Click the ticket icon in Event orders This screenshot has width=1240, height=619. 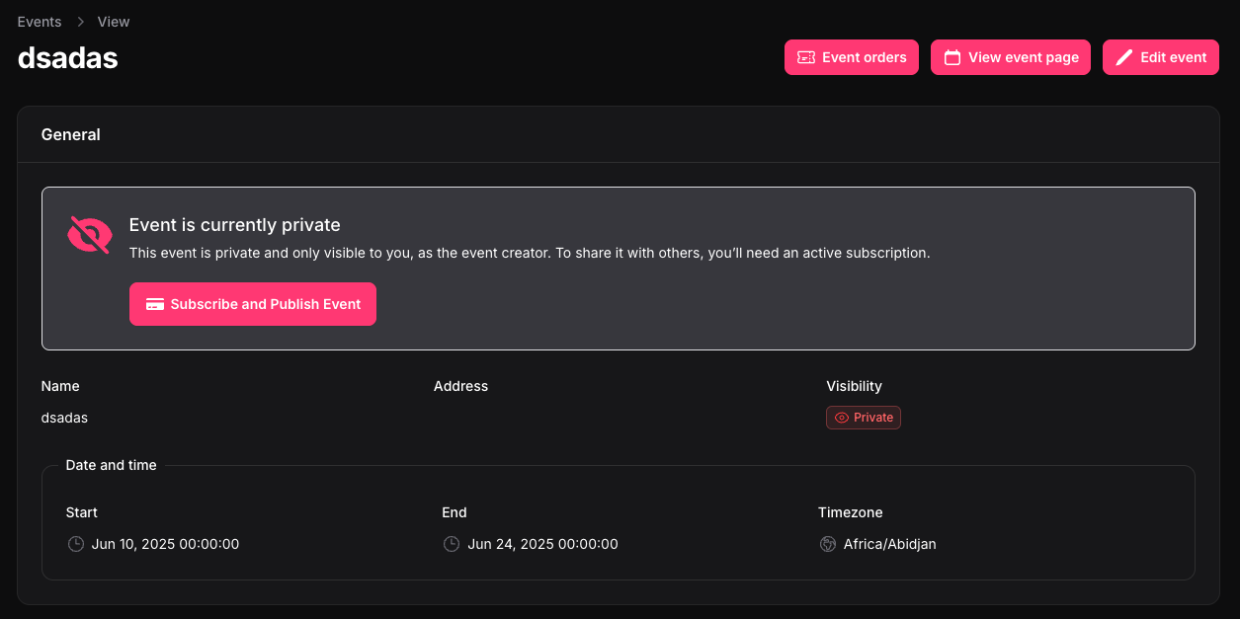tap(806, 57)
